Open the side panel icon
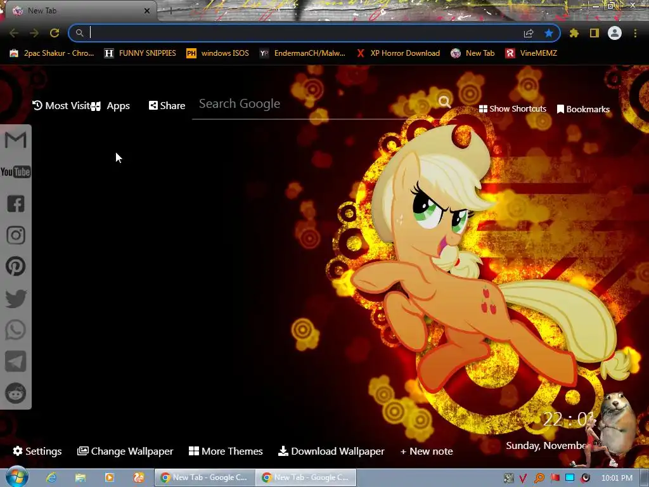Screen dimensions: 649x487 click(x=594, y=33)
